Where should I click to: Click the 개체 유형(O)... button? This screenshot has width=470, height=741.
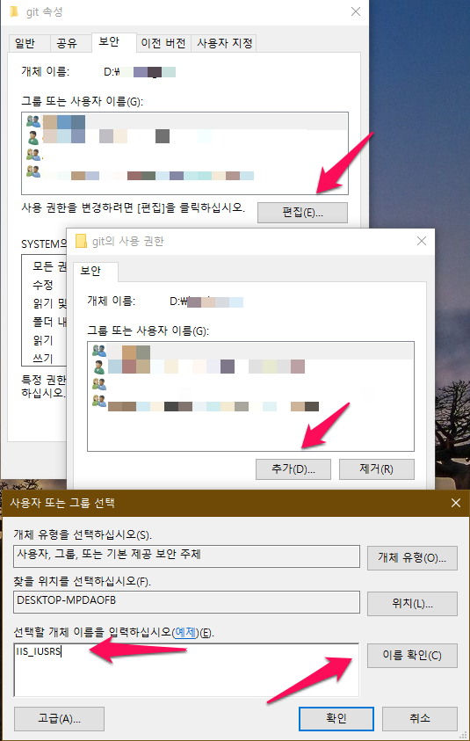pos(412,557)
